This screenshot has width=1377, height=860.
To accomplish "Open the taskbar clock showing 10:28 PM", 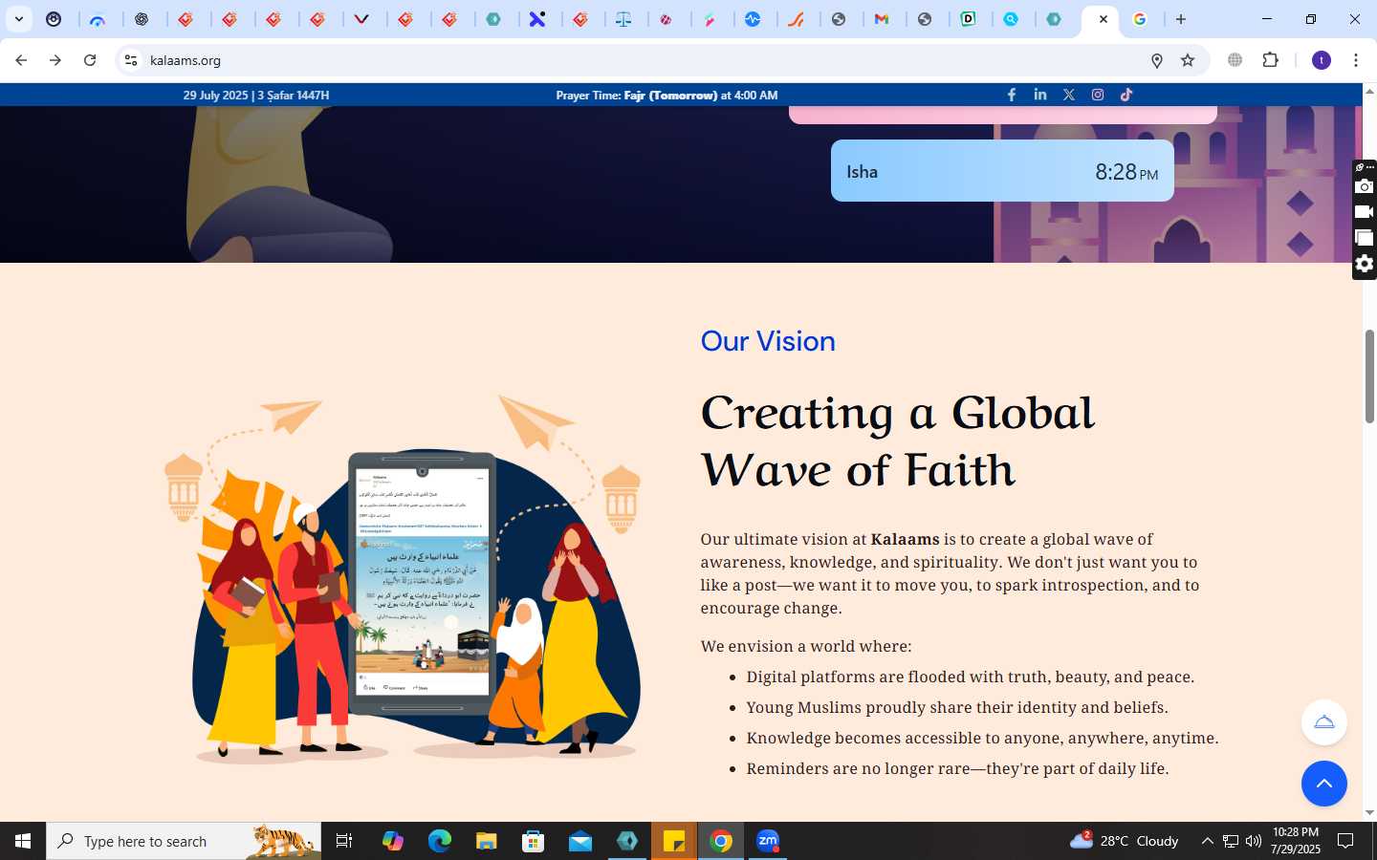I will (1296, 841).
